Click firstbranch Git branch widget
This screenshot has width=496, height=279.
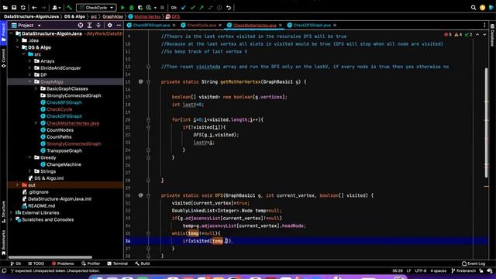(x=463, y=270)
